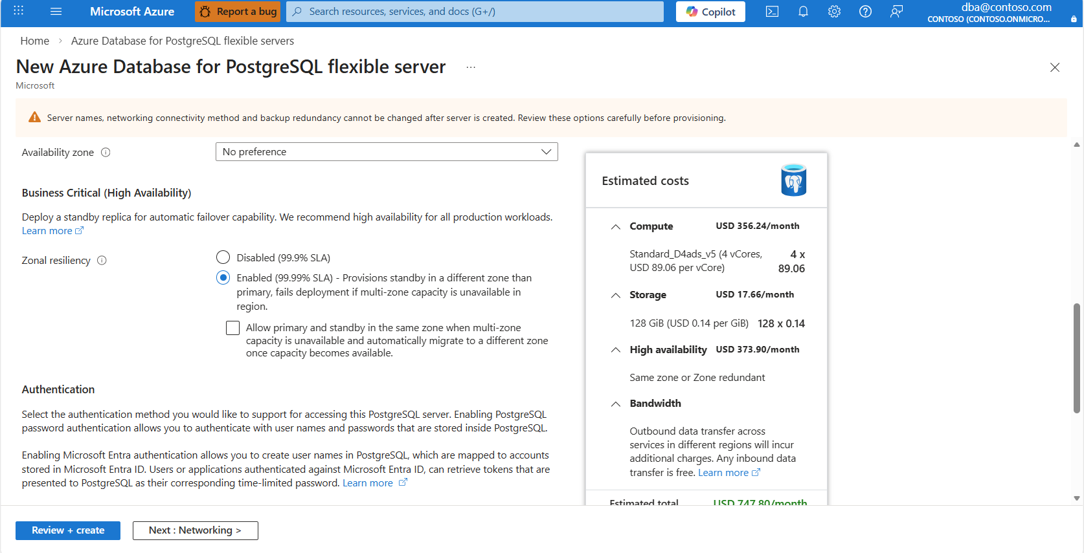
Task: Select Enabled (99.99% SLA) radio option
Action: click(x=223, y=277)
